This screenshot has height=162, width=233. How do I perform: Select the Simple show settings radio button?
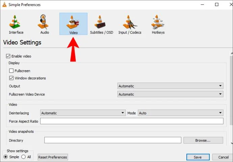pos(6,157)
